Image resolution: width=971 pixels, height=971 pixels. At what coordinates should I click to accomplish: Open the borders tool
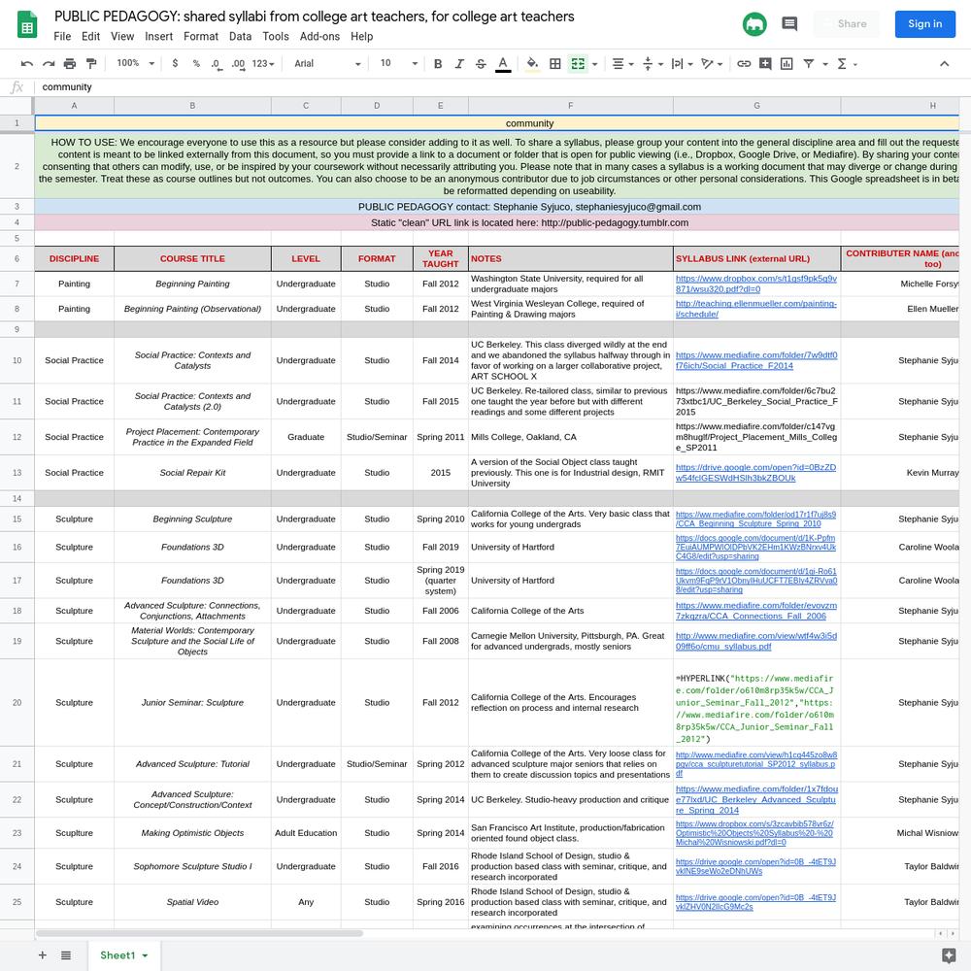[555, 64]
